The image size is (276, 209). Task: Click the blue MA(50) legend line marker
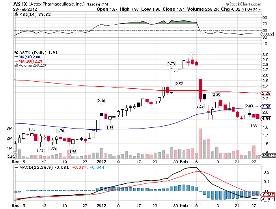coord(16,57)
